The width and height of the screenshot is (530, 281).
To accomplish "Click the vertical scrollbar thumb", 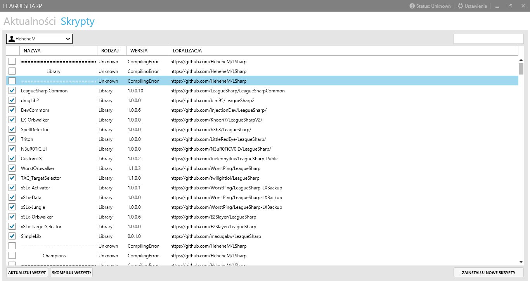I will coord(521,69).
